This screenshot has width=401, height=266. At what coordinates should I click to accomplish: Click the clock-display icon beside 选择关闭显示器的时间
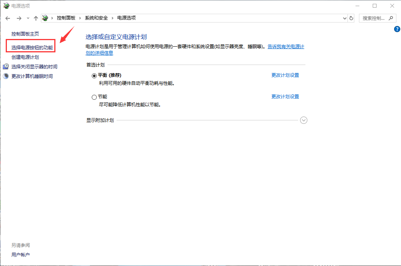point(6,66)
